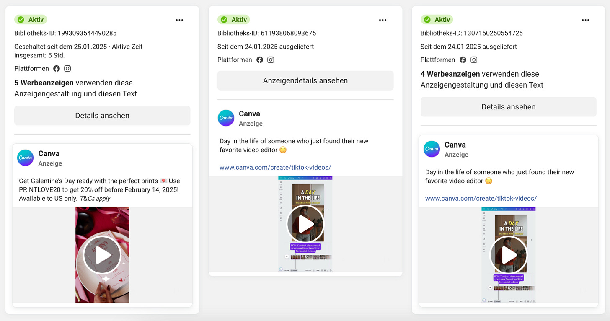Image resolution: width=610 pixels, height=321 pixels.
Task: Click the Aktiv status badge on ad 1993093544490285
Action: (x=31, y=20)
